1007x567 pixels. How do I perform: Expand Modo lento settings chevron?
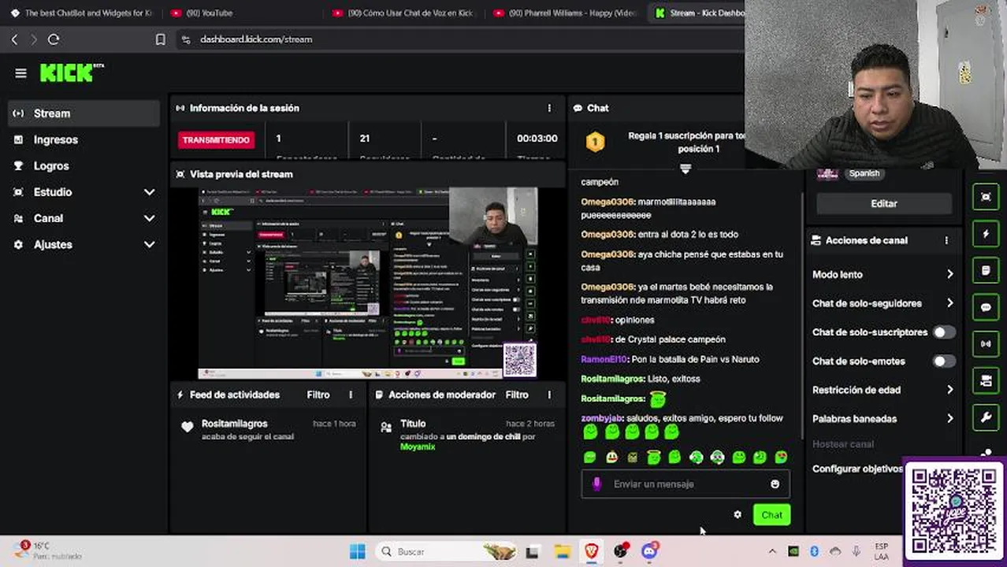pyautogui.click(x=949, y=274)
